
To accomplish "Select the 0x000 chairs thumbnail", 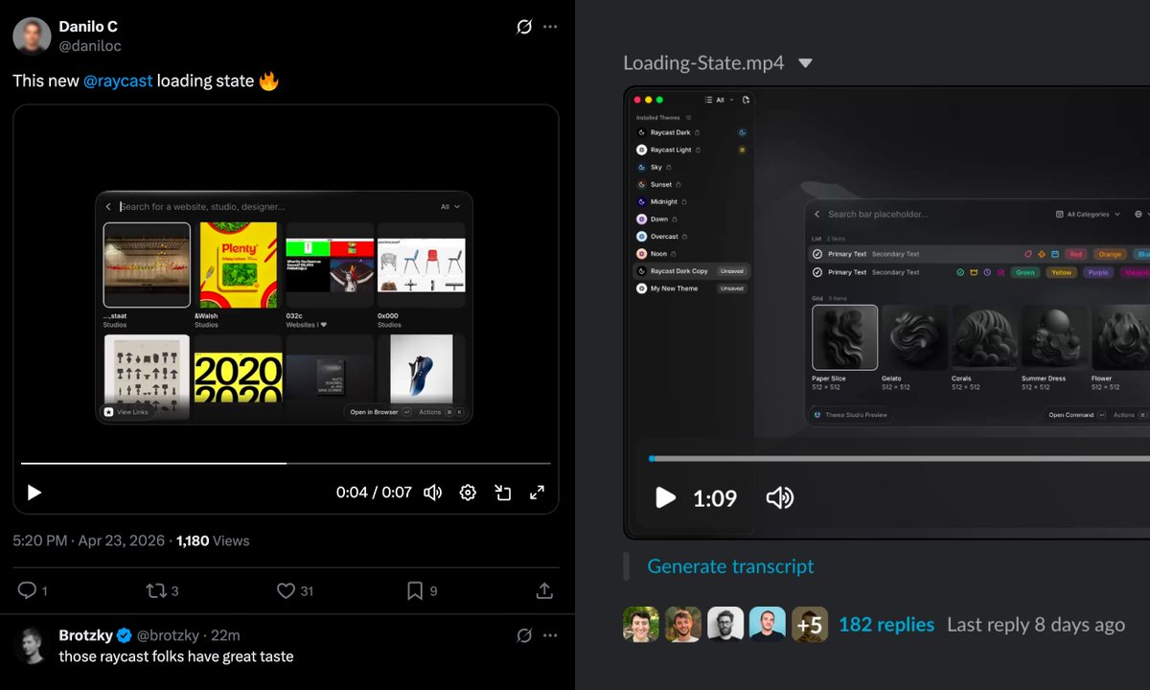I will [421, 265].
